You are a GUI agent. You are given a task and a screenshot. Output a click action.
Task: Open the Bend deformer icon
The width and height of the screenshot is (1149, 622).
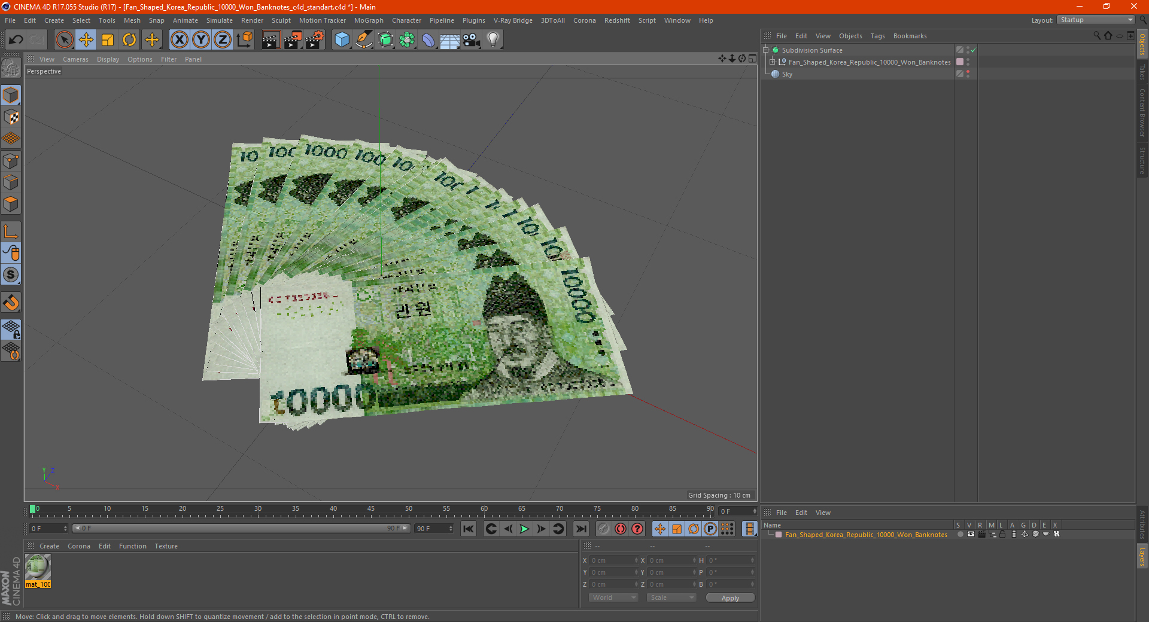point(428,39)
